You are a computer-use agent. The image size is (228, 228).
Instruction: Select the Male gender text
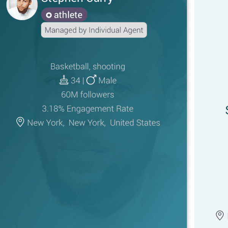coord(108,81)
